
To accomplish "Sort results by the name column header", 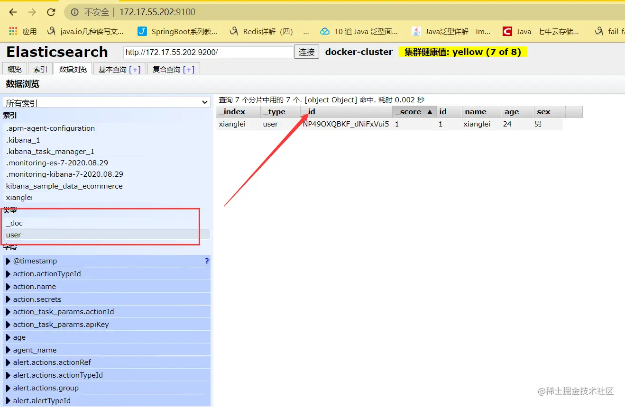I will click(x=482, y=112).
